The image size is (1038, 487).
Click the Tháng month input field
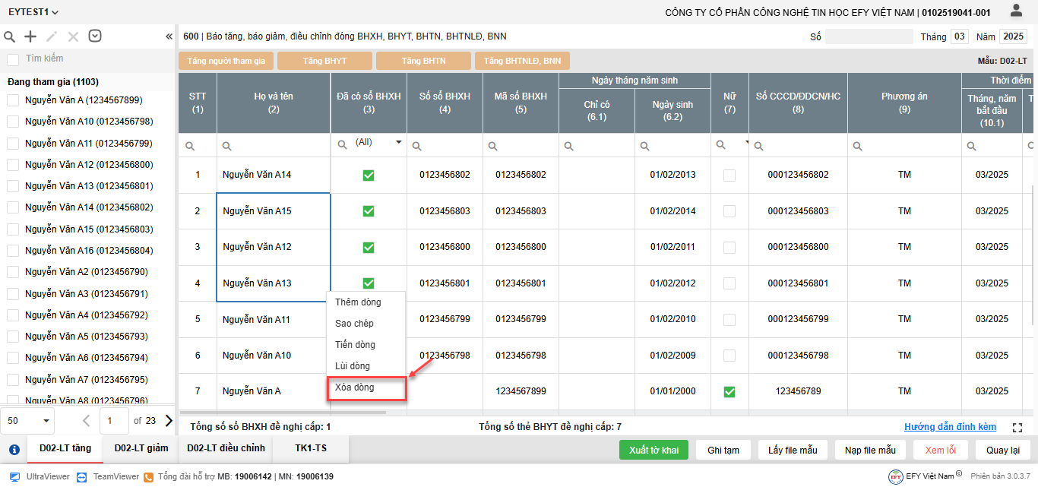[960, 36]
